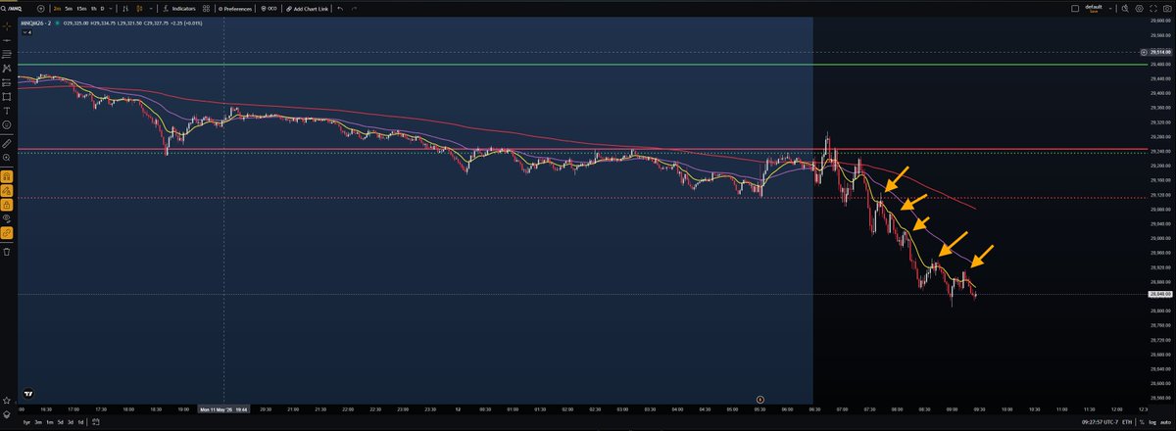The height and width of the screenshot is (431, 1176).
Task: Click the Mon 11 May date label
Action: (x=224, y=410)
